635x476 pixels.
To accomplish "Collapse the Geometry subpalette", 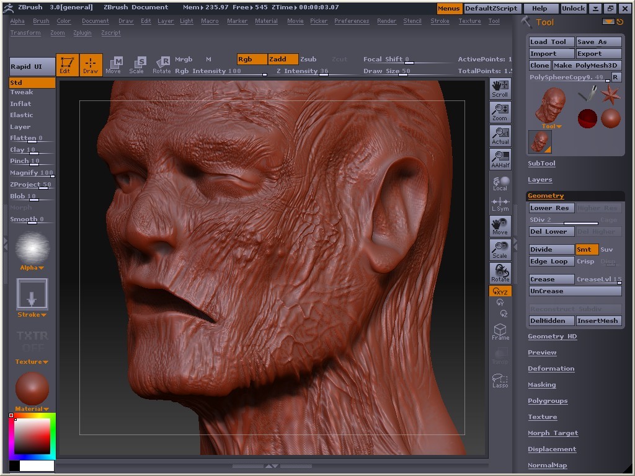I will pyautogui.click(x=546, y=196).
